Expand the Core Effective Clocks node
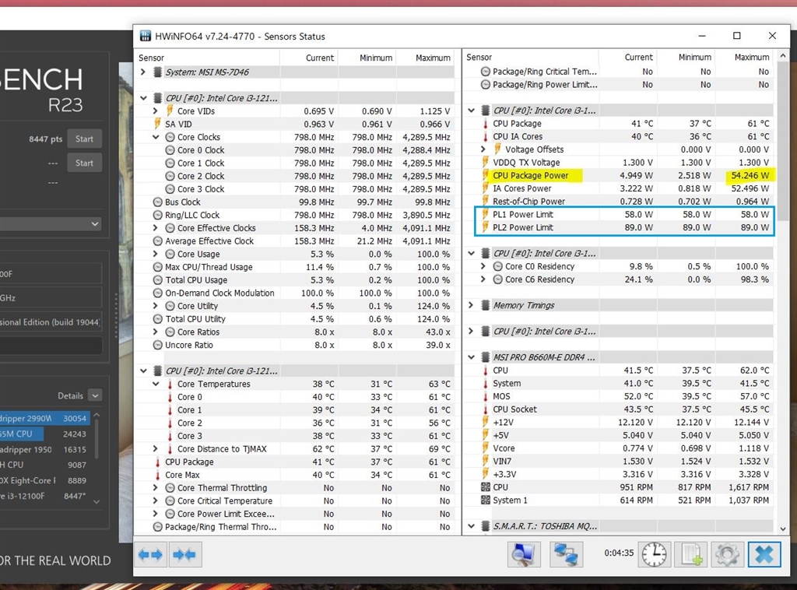Image resolution: width=797 pixels, height=590 pixels. tap(156, 228)
